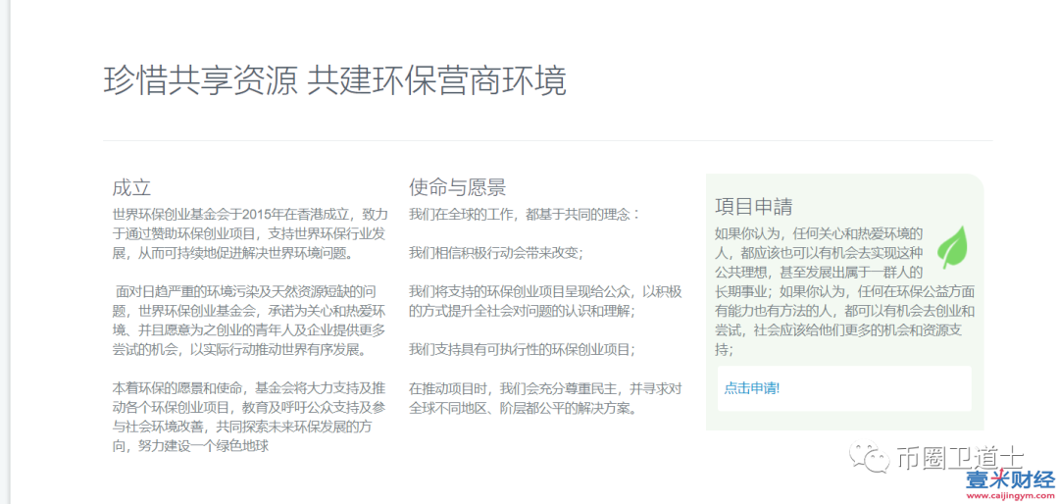Click paragraph starting 世界环保创业基金会于2015年
This screenshot has height=504, width=1059.
click(x=250, y=233)
